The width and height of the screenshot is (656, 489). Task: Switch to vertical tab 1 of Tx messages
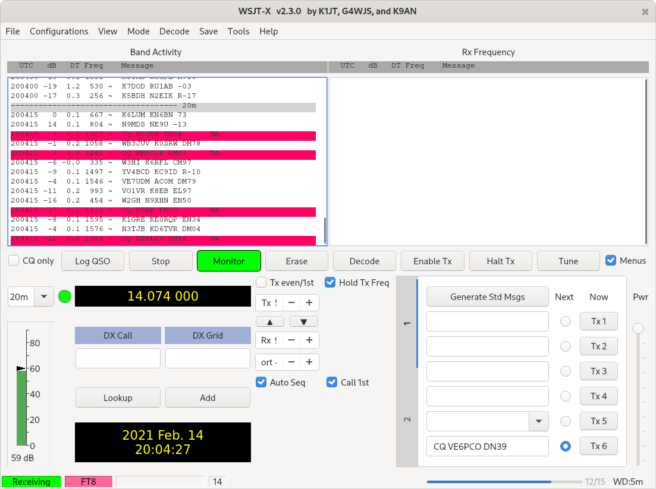click(407, 323)
